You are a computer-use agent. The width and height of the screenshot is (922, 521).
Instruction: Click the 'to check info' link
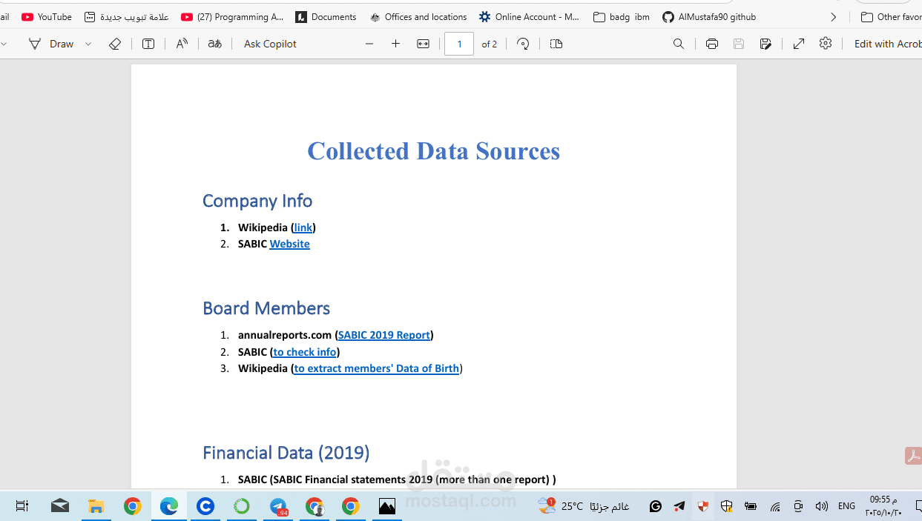click(x=305, y=352)
